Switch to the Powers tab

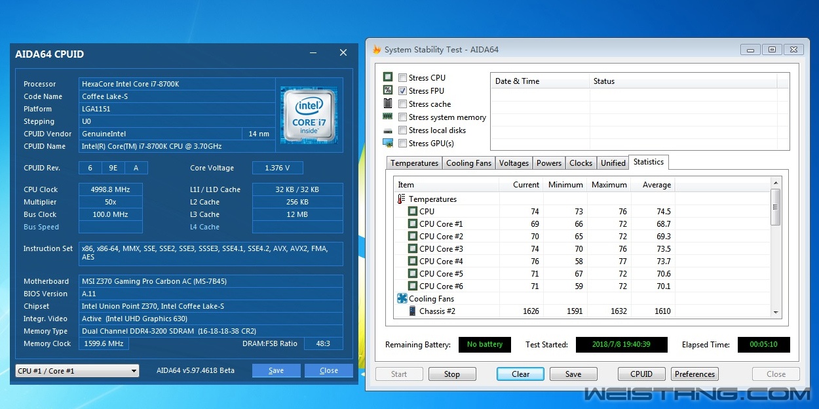click(549, 163)
